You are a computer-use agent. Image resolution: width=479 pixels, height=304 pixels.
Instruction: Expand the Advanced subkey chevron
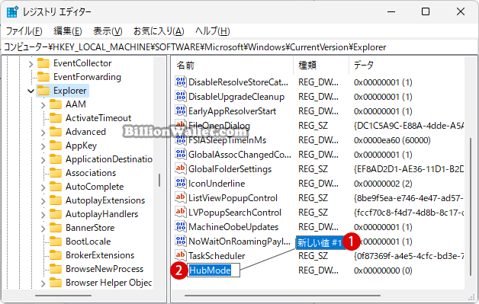click(x=43, y=133)
